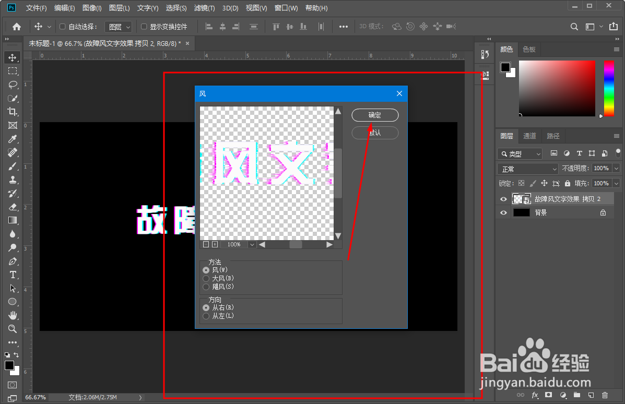Select the Zoom tool

coord(11,329)
